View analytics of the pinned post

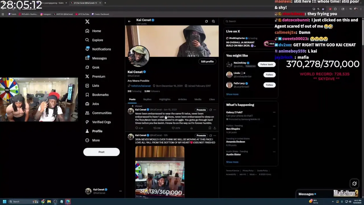[191, 128]
